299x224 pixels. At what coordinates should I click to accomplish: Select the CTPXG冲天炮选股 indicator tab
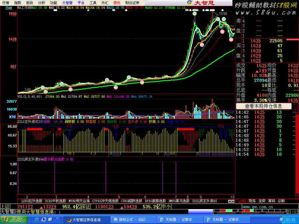tap(105, 201)
